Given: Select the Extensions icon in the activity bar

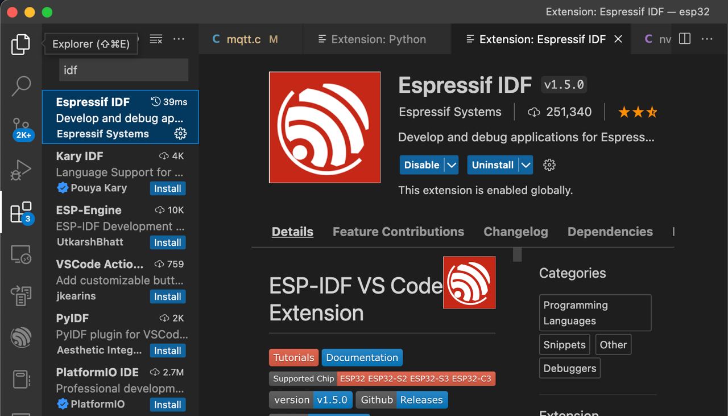Looking at the screenshot, I should tap(22, 212).
